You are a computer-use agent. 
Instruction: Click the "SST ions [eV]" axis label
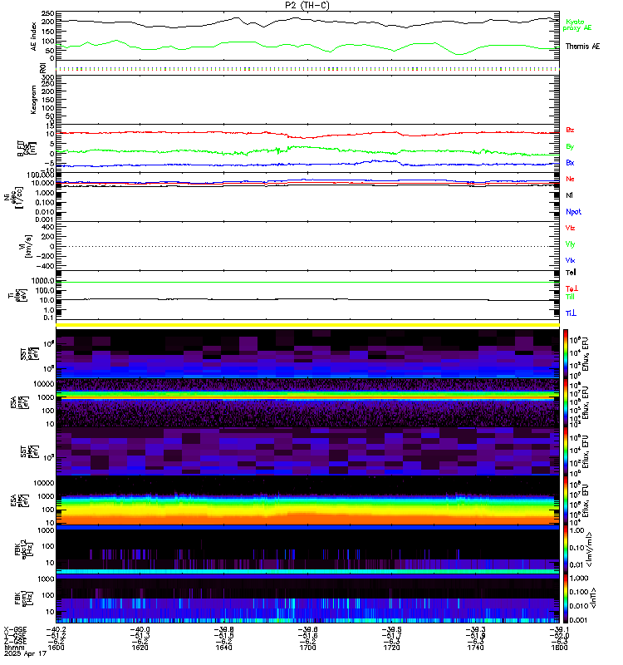tap(29, 354)
